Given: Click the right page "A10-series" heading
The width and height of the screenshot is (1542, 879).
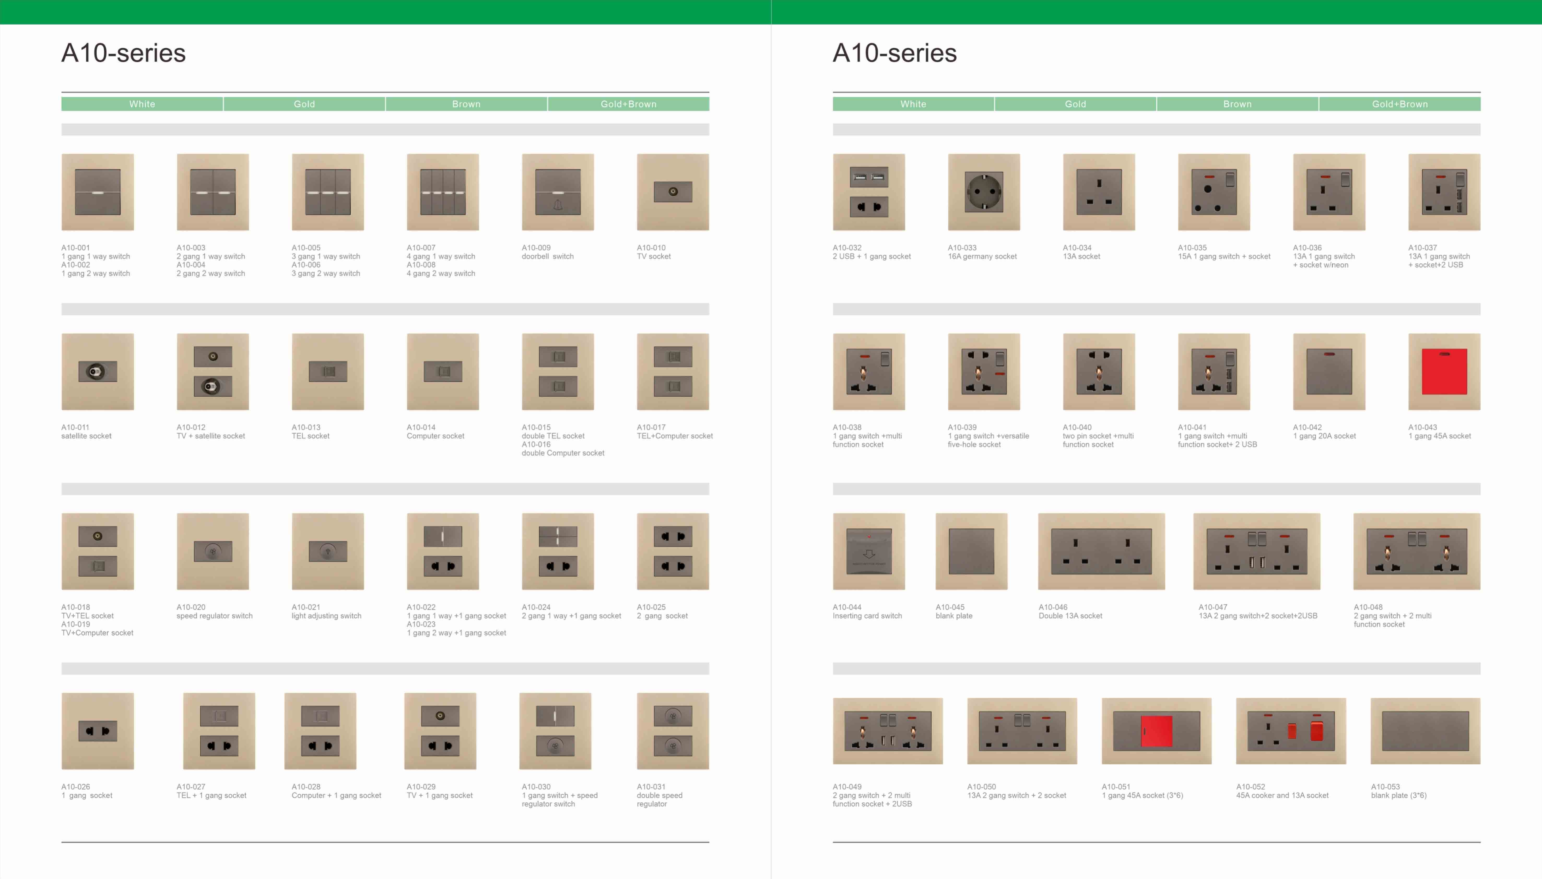Looking at the screenshot, I should coord(895,53).
